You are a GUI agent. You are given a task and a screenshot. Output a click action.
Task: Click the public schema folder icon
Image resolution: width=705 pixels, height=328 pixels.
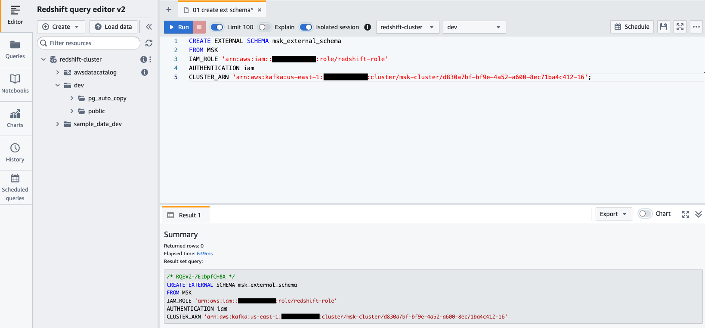82,111
